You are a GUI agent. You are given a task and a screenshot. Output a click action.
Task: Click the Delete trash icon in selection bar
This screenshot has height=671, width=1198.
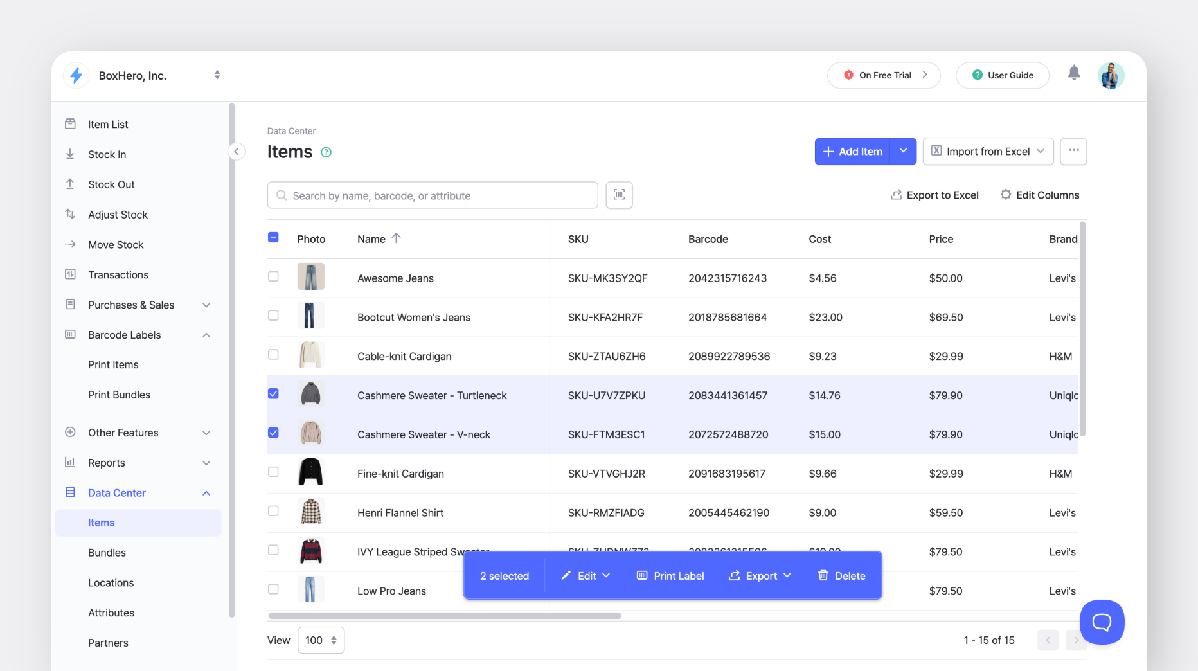coord(823,575)
